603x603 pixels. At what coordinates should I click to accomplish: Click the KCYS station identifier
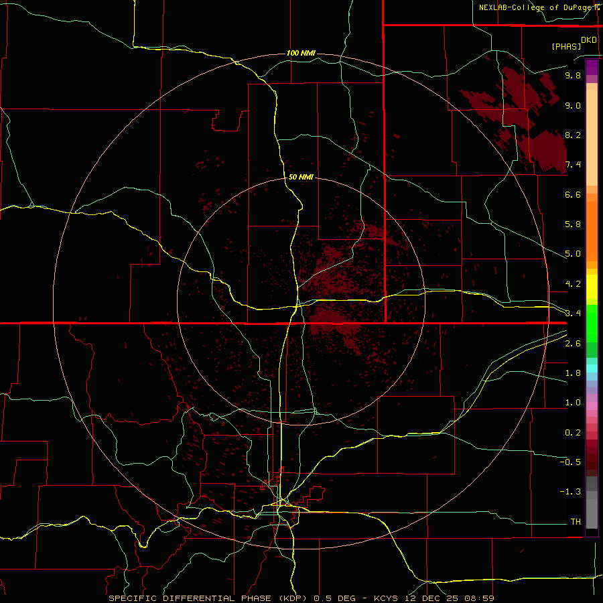(x=387, y=598)
